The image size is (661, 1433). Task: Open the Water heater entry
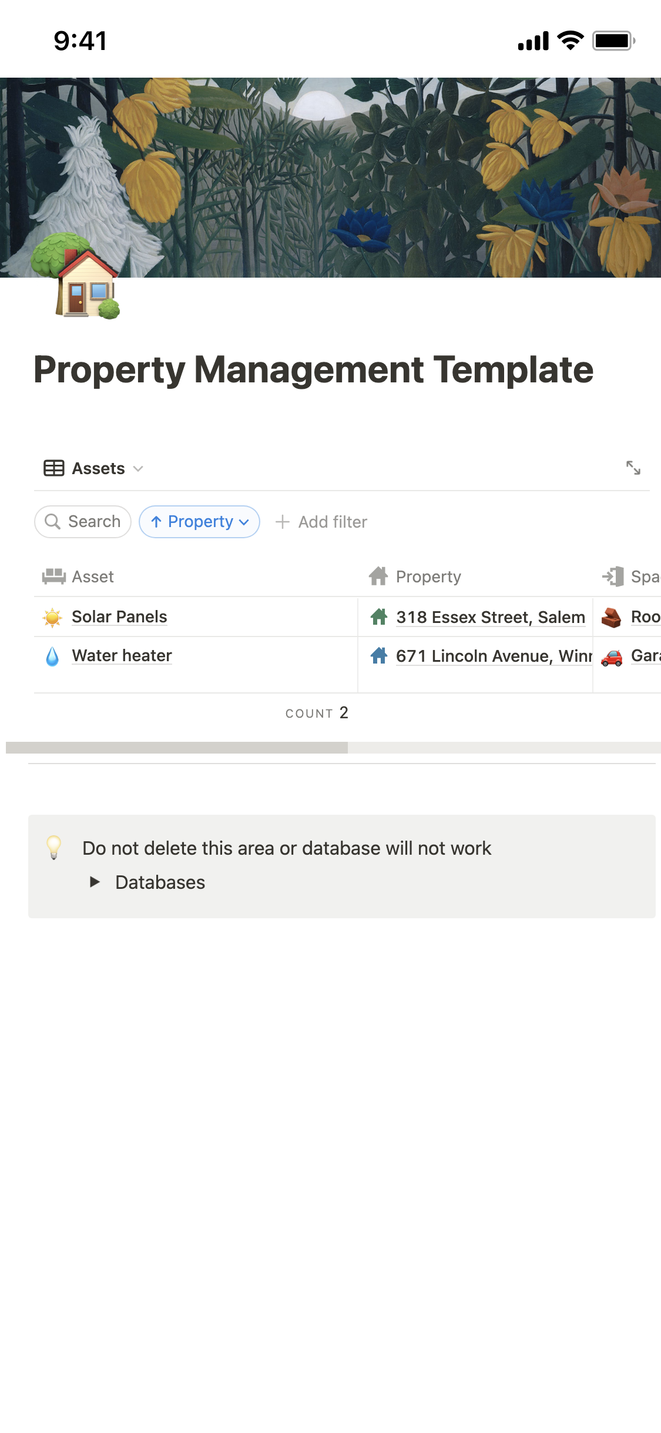coord(122,656)
